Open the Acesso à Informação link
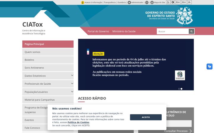214x133 pixels. click(93, 2)
